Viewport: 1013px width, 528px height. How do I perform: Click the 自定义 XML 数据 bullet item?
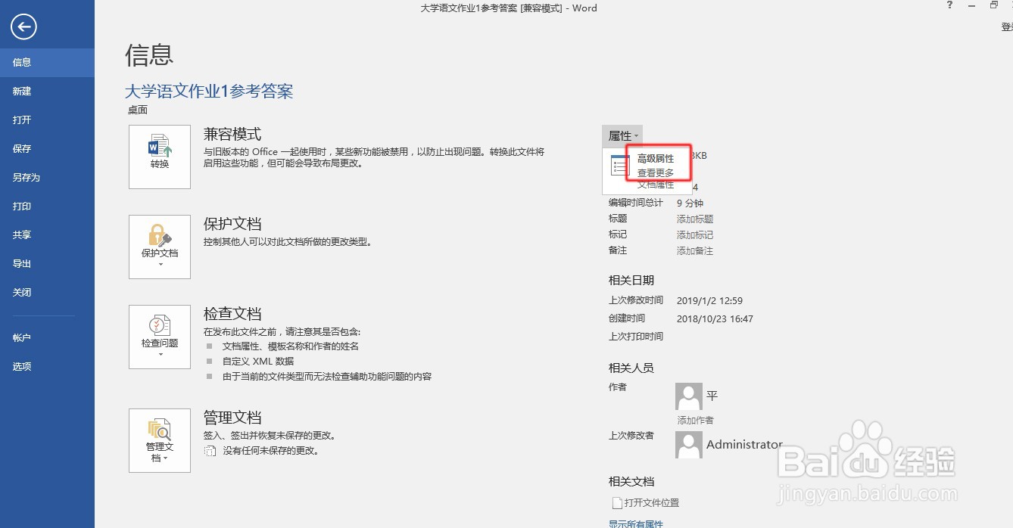point(258,362)
